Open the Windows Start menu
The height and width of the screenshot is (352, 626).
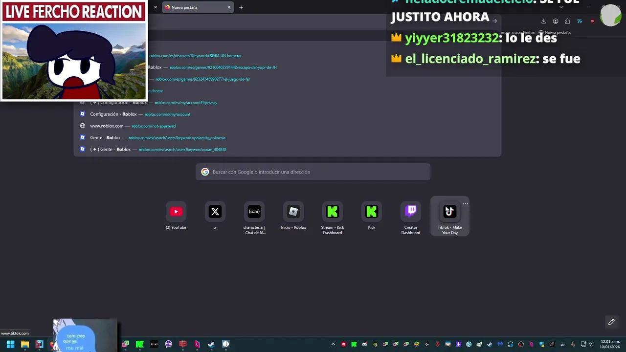[10, 344]
